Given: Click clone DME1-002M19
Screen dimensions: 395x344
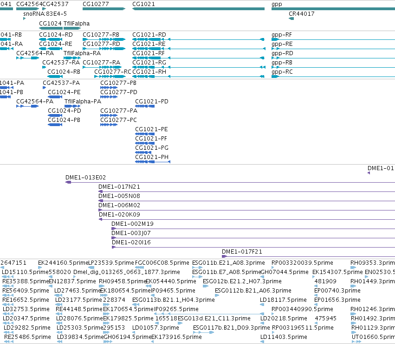Looking at the screenshot, I should click(132, 224).
